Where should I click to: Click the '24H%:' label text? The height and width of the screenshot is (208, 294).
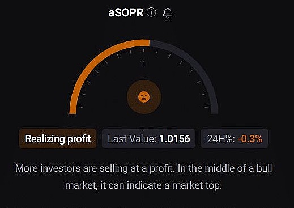[221, 139]
